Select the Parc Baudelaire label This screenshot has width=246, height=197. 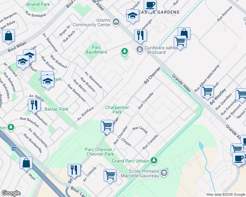point(96,50)
